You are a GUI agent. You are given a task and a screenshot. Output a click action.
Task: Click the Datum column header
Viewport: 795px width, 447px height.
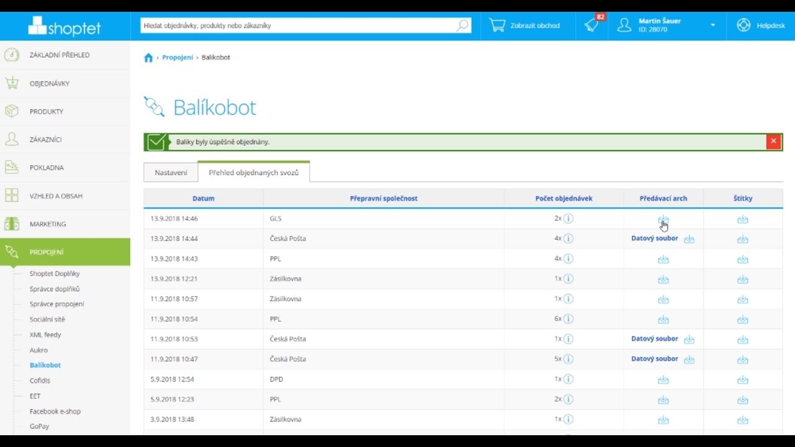click(203, 199)
